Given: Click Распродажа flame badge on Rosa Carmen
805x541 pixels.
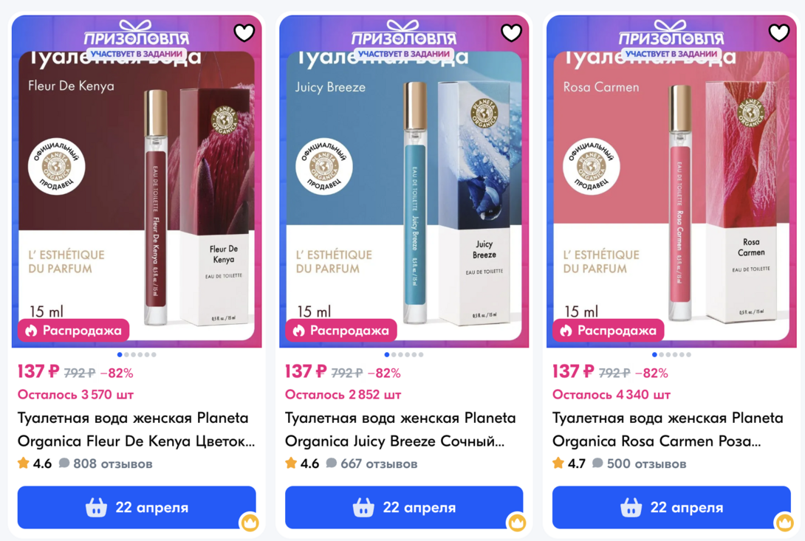Looking at the screenshot, I should tap(609, 331).
